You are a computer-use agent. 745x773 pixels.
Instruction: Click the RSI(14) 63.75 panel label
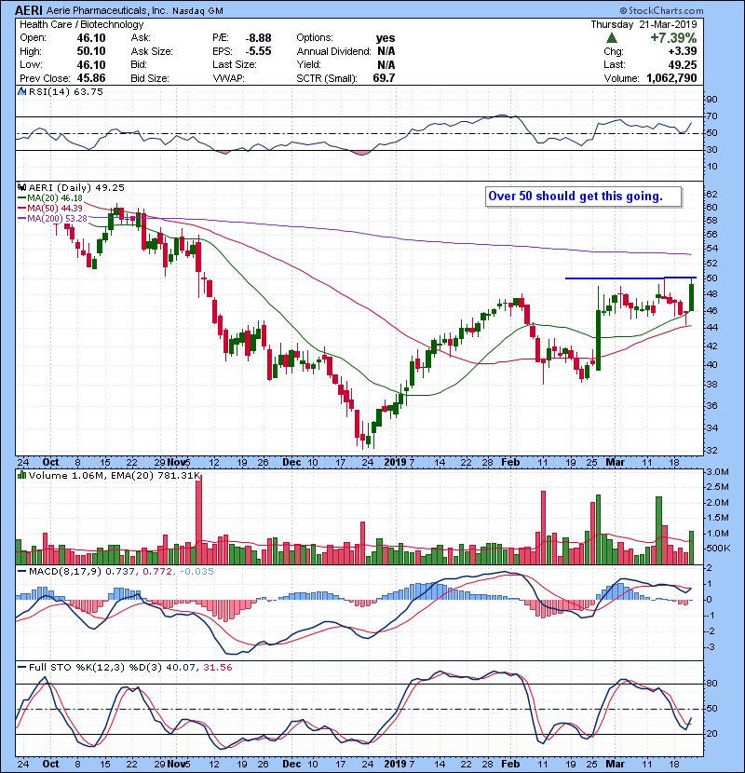[x=65, y=91]
